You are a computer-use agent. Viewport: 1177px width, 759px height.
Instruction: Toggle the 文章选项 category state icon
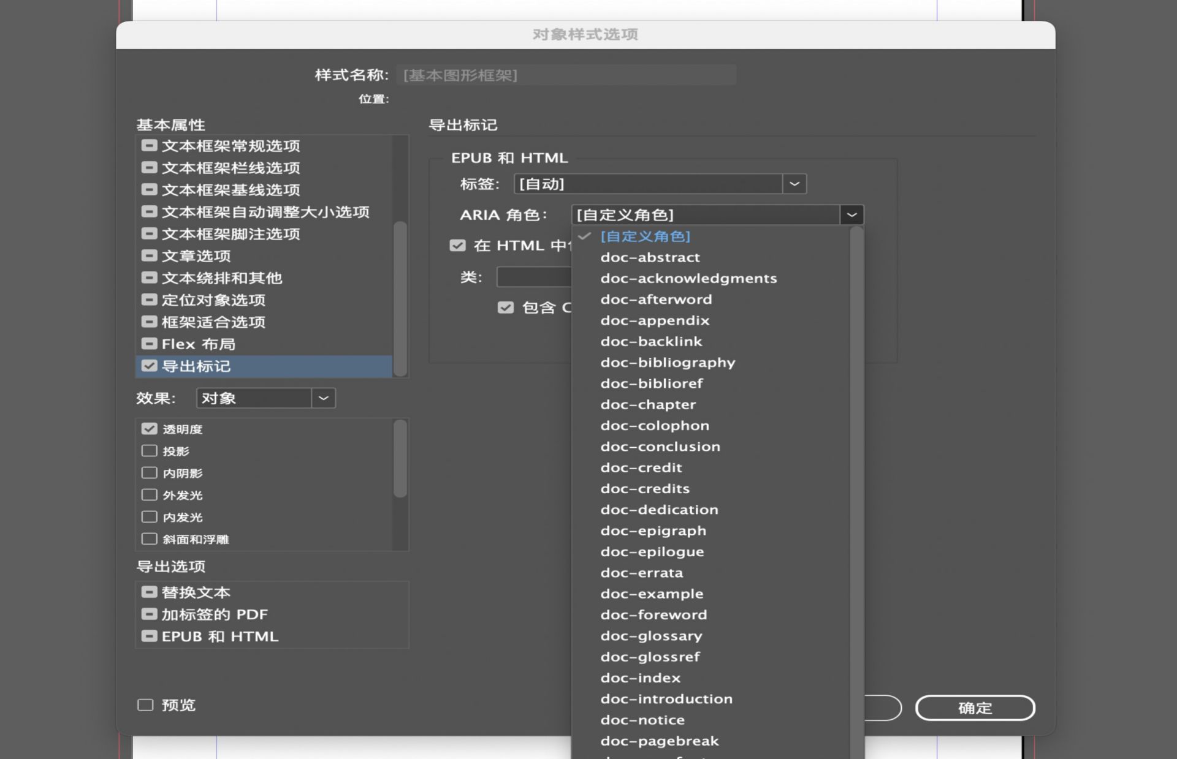pyautogui.click(x=149, y=255)
